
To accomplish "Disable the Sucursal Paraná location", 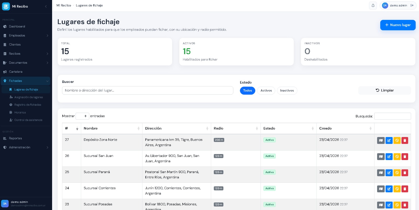I will [397, 173].
